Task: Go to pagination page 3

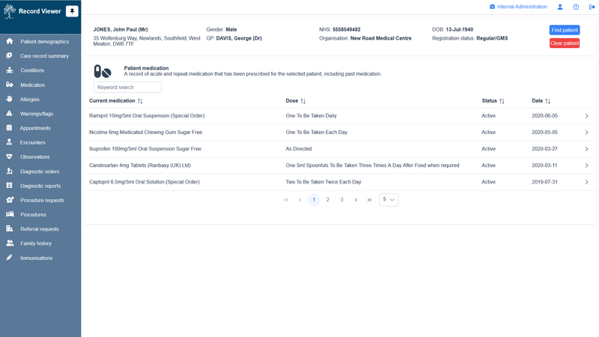Action: (x=341, y=199)
